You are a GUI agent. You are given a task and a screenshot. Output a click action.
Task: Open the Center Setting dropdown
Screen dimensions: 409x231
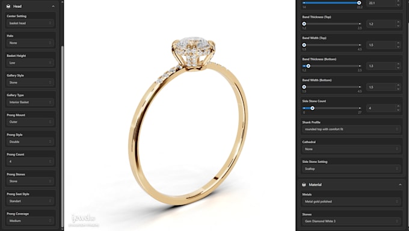(x=30, y=23)
